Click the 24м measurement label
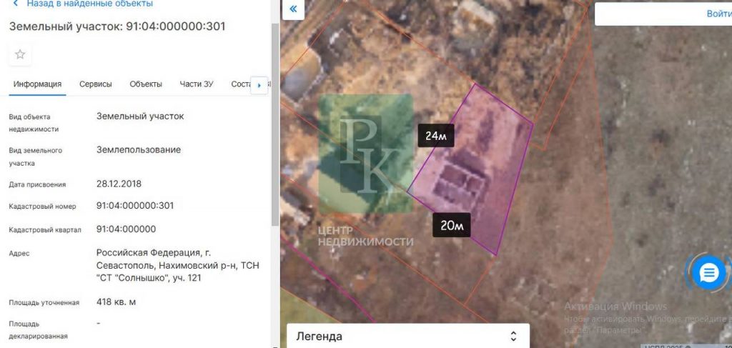This screenshot has width=732, height=348. pyautogui.click(x=436, y=136)
